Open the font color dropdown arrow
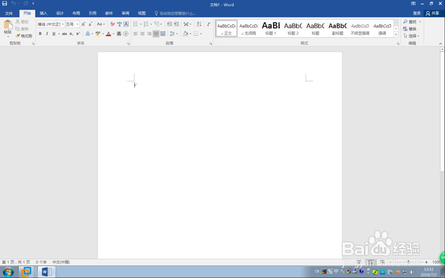The height and width of the screenshot is (278, 445). click(113, 33)
